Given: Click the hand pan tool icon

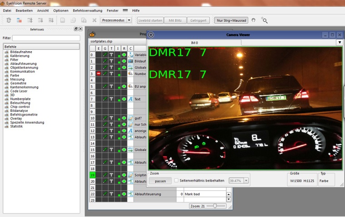Looking at the screenshot, I should (254, 20).
